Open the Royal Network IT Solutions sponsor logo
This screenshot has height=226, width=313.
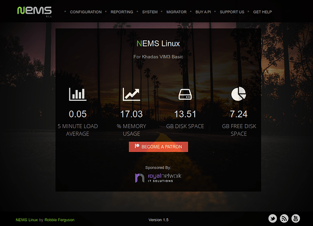(x=158, y=178)
